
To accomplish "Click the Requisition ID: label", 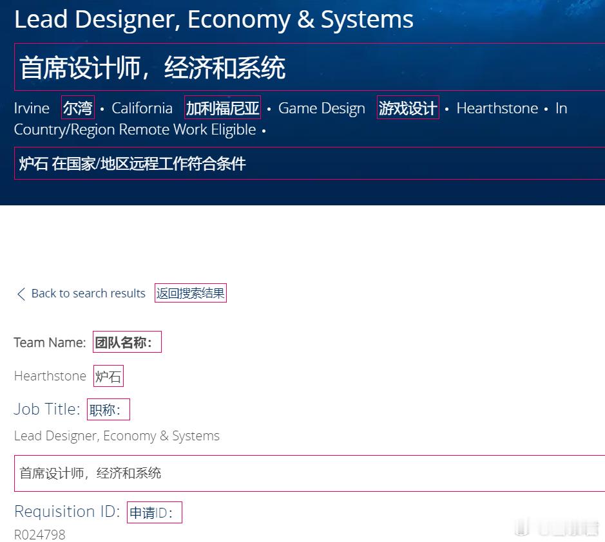I will coord(67,512).
